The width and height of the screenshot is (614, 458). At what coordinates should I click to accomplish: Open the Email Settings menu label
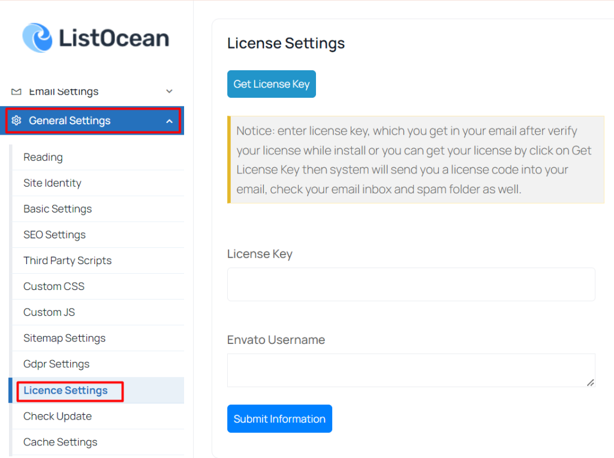tap(64, 91)
